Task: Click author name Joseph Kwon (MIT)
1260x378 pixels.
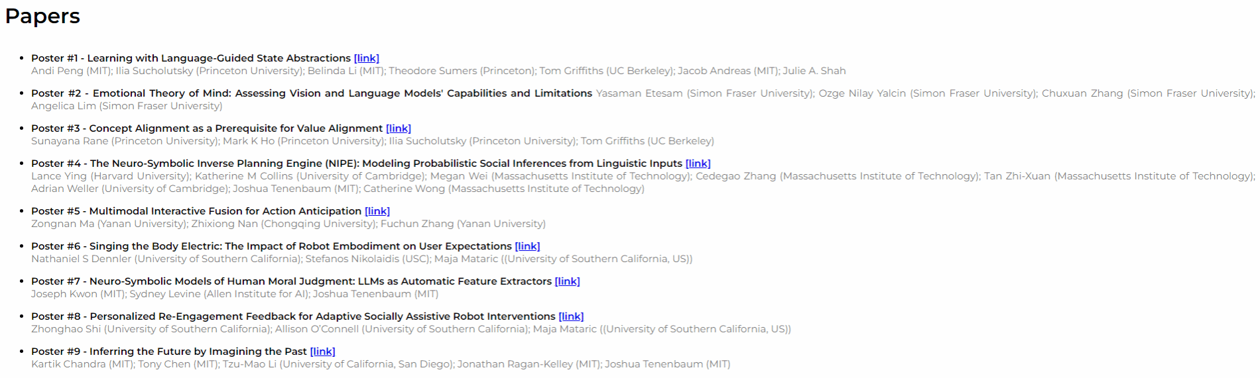Action: tap(78, 294)
